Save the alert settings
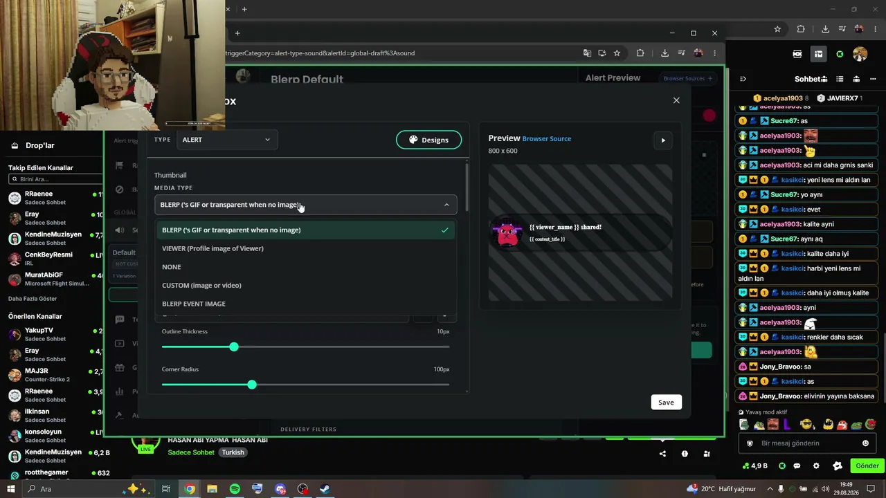Screen dimensions: 886x498 tap(666, 403)
